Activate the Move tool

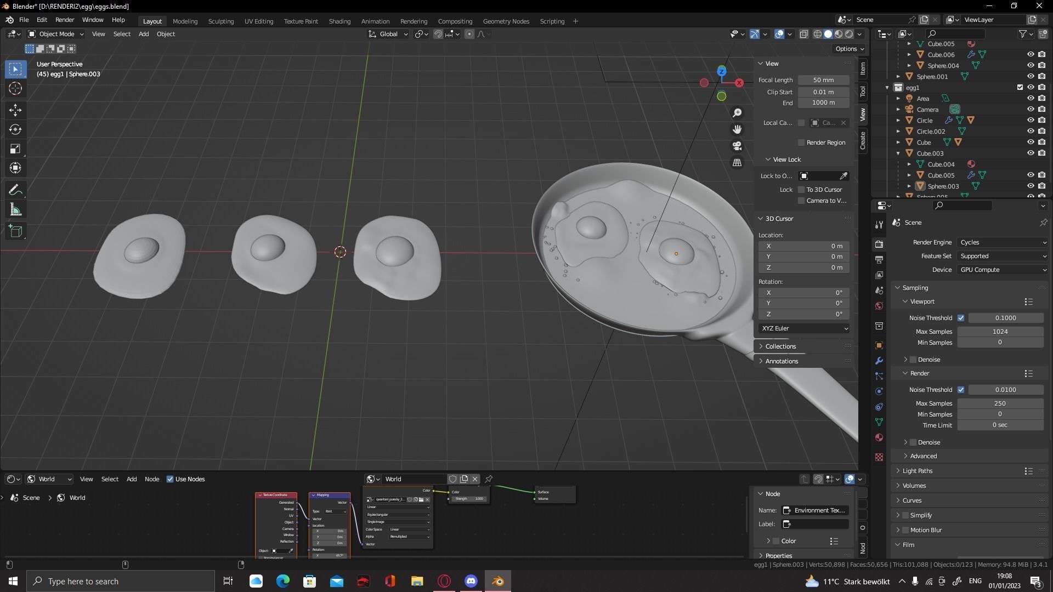pos(15,110)
